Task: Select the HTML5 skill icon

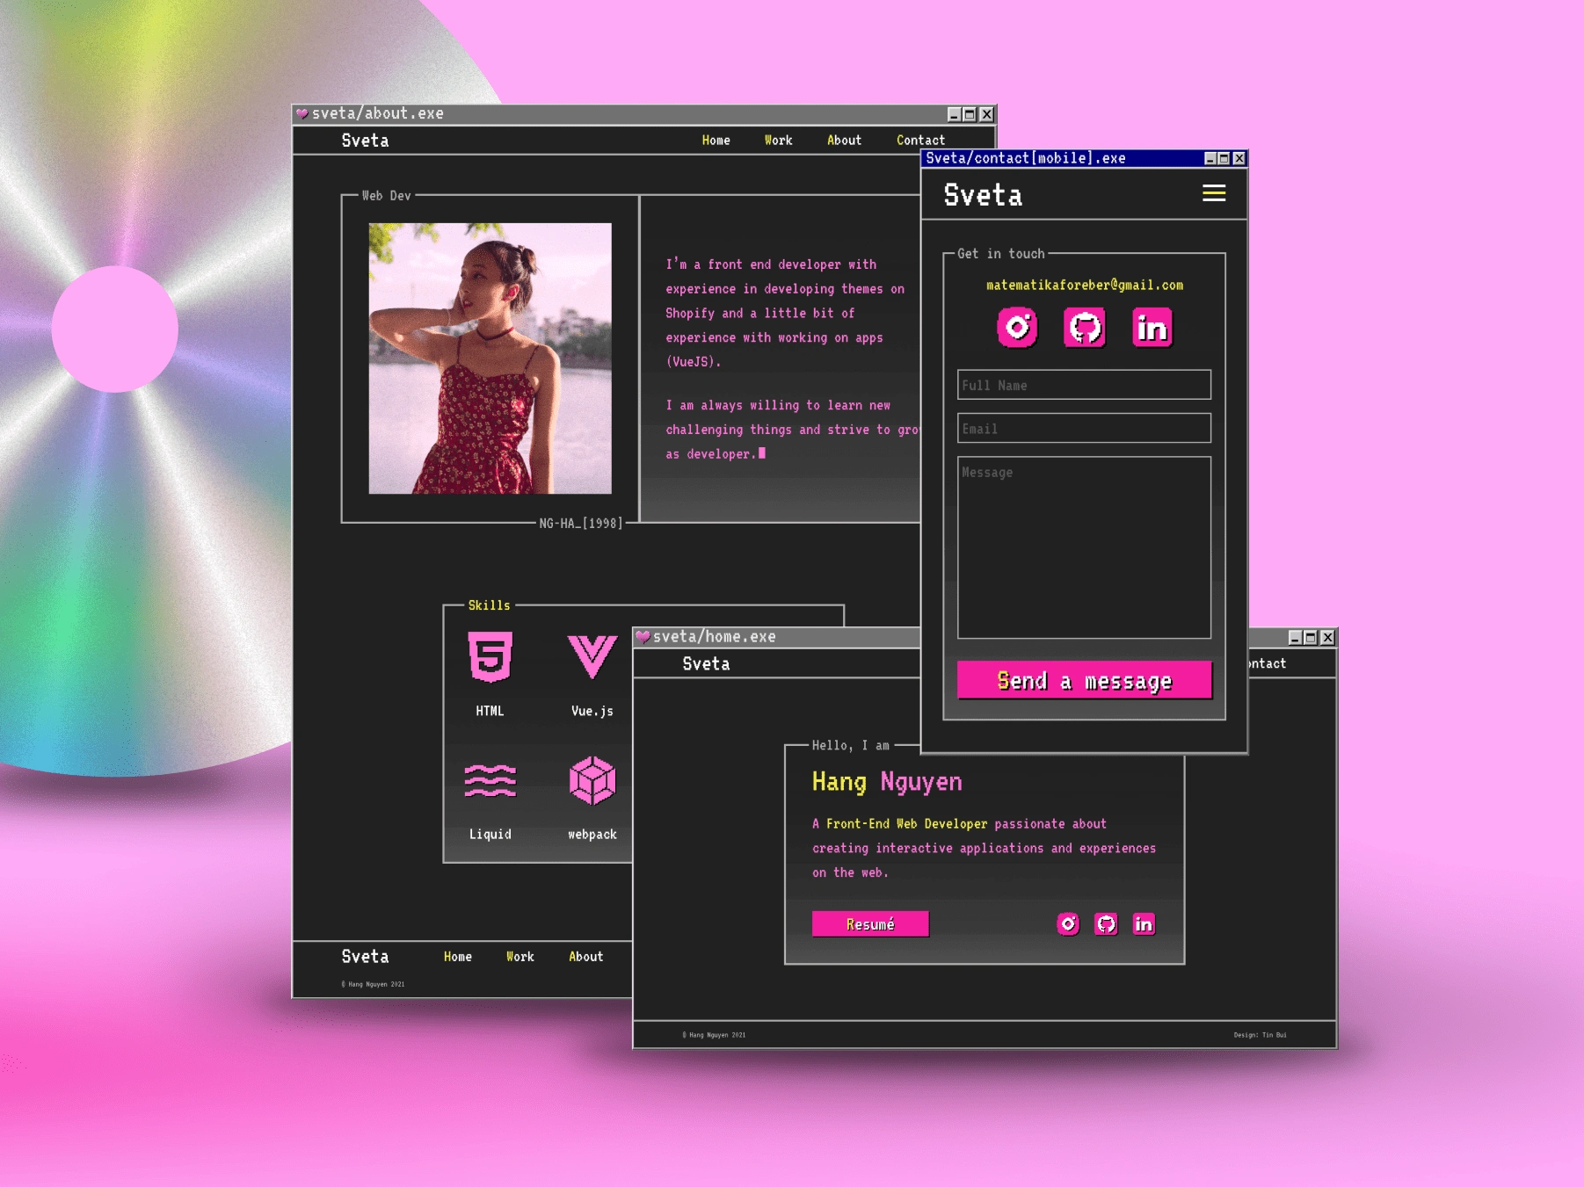Action: tap(490, 657)
